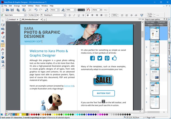Click the eyedropper color picker icon

(x=9, y=114)
